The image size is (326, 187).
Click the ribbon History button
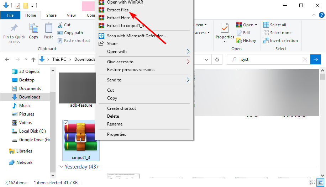point(246,41)
